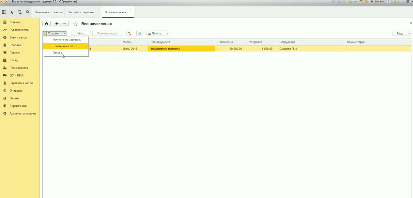The height and width of the screenshot is (198, 413).
Task: Choose Отпуск from Создать menu
Action: click(x=65, y=53)
